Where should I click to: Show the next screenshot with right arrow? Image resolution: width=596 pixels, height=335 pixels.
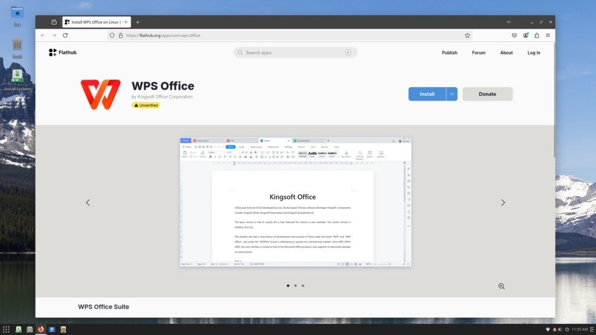pyautogui.click(x=503, y=202)
